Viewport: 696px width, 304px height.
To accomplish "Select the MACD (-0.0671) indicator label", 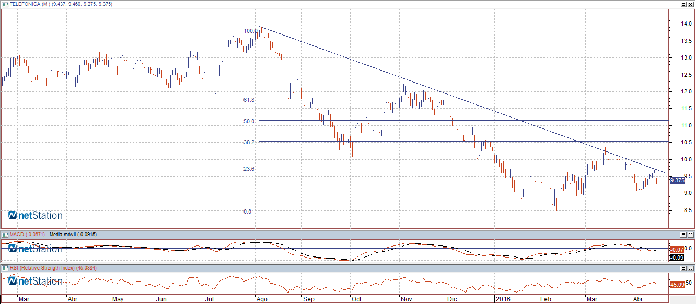I will pos(27,235).
